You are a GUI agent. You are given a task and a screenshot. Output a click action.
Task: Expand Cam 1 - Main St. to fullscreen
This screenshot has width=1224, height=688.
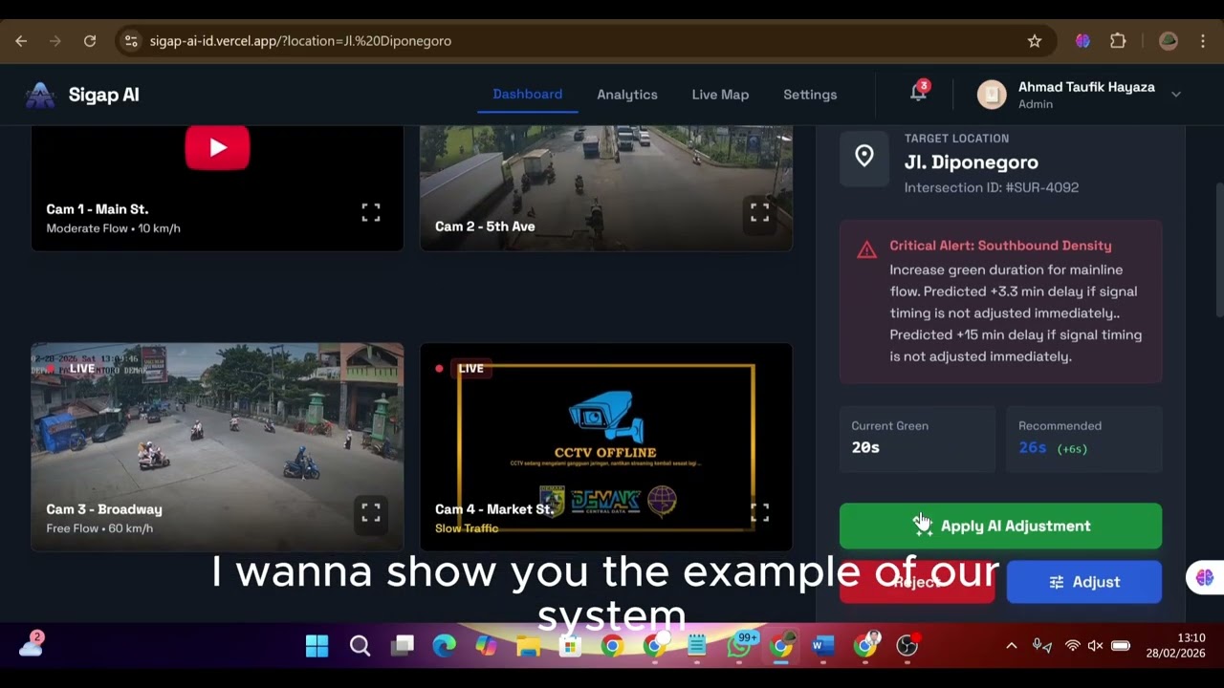click(371, 212)
